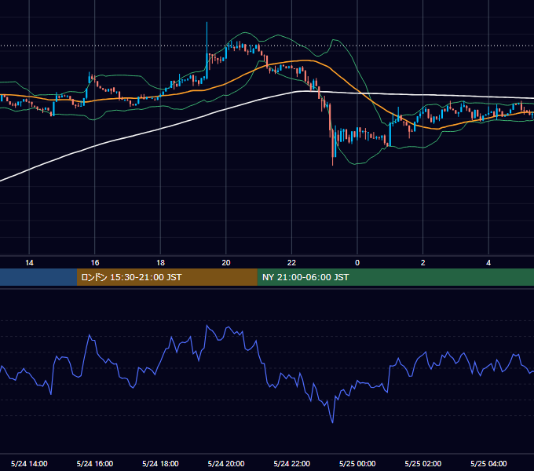Viewport: 534px width, 471px height.
Task: Click the oscillator's lowest trough point
Action: pyautogui.click(x=332, y=422)
